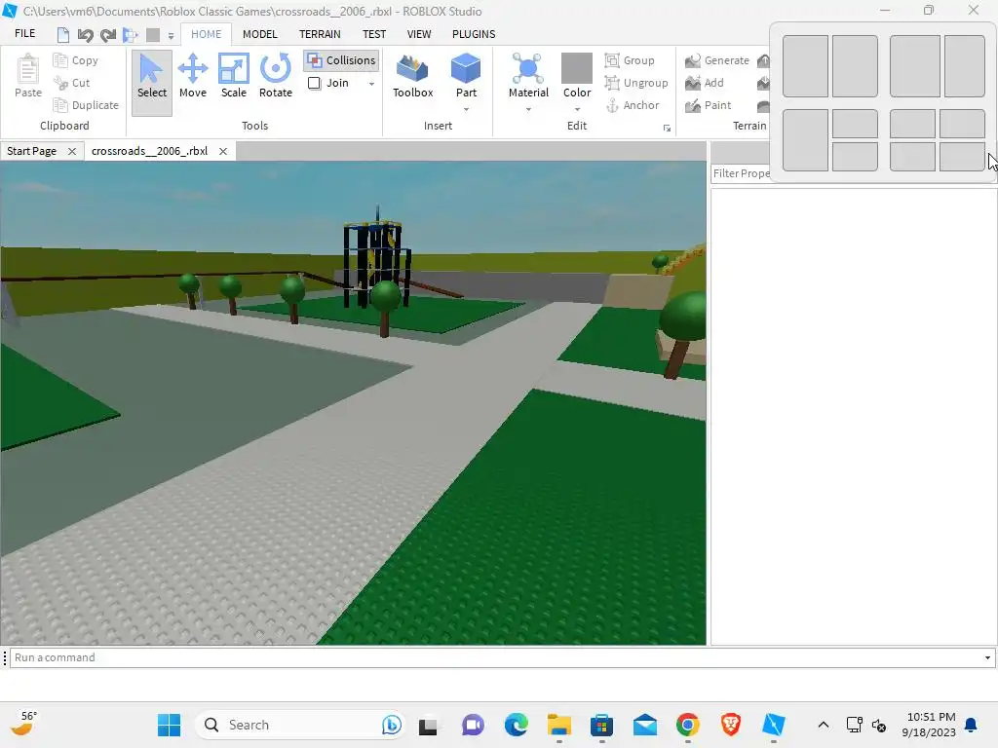The image size is (998, 748).
Task: Click Generate terrain
Action: [x=717, y=60]
